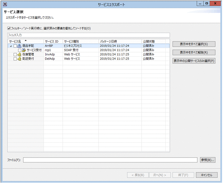223x184 pixels.
Task: Select the 在庫管理 row name
Action: (x=28, y=54)
